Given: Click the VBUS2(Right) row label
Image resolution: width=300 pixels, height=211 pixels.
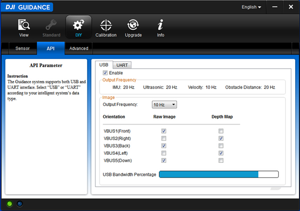Looking at the screenshot, I should coord(118,139).
